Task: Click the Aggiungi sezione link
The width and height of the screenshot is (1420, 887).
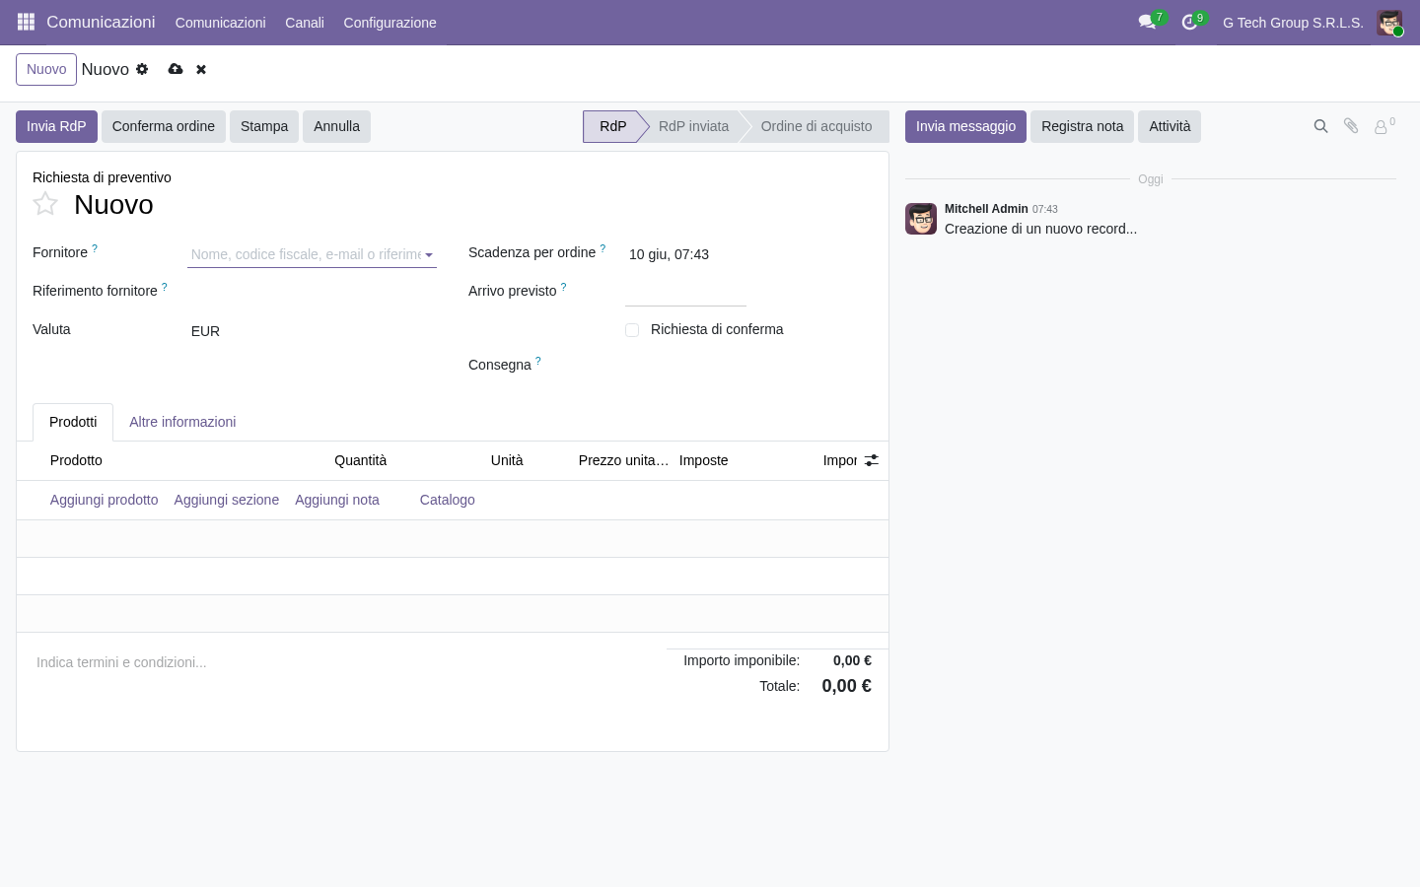Action: tap(227, 500)
